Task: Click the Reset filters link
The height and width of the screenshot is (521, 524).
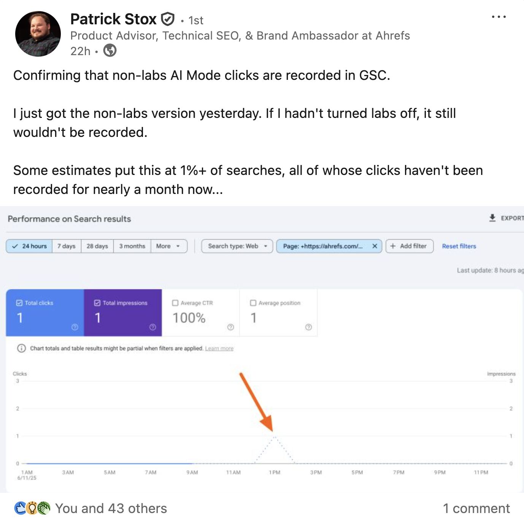Action: coord(459,246)
